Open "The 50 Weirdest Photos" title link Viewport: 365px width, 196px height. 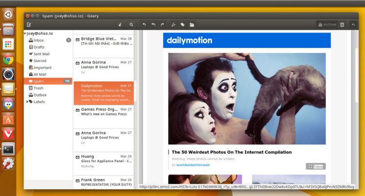[232, 152]
